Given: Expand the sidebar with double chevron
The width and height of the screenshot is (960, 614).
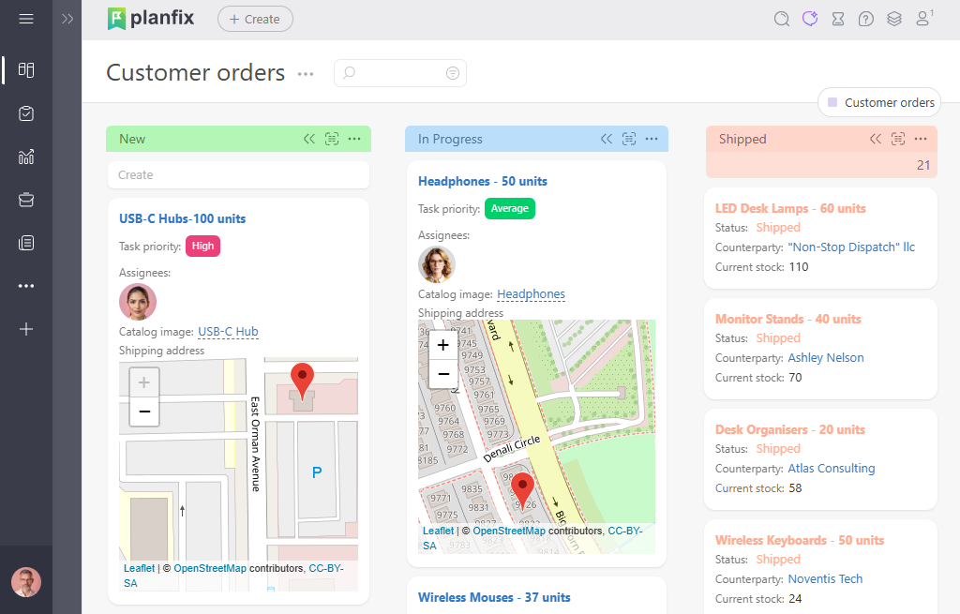Looking at the screenshot, I should [x=67, y=19].
